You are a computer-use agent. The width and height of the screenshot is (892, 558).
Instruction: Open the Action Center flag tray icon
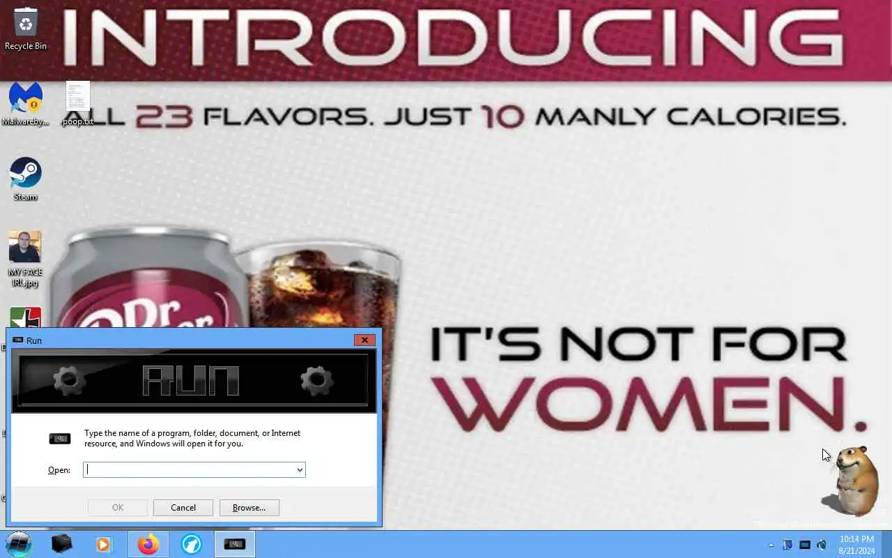787,545
